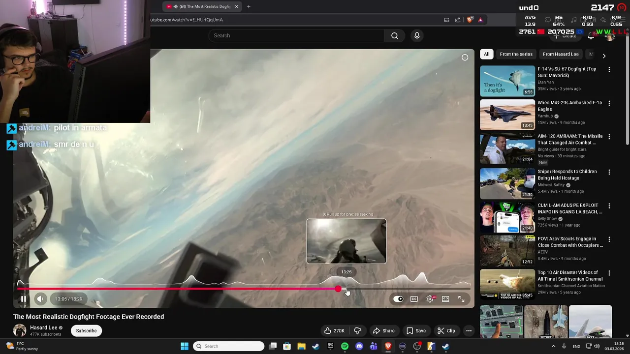The width and height of the screenshot is (630, 354).
Task: Open options menu for AIM-120 AMRAAM video
Action: [609, 137]
